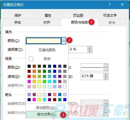Pick the light gray swatch in fourth row
130x120 pixels.
(65, 82)
